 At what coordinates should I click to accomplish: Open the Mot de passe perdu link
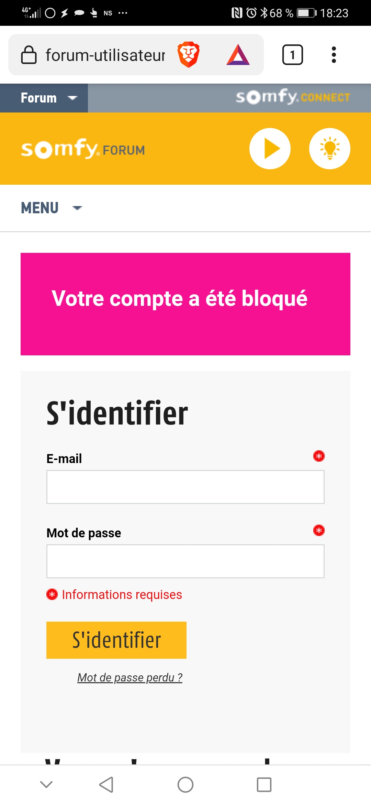[x=130, y=677]
